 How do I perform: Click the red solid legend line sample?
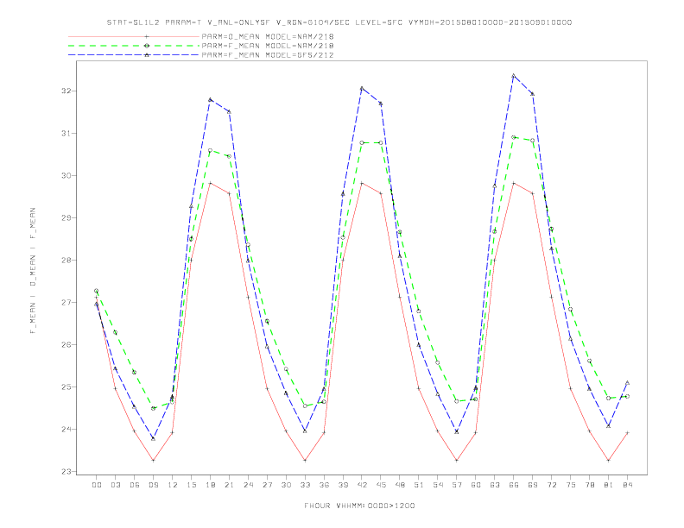point(134,36)
